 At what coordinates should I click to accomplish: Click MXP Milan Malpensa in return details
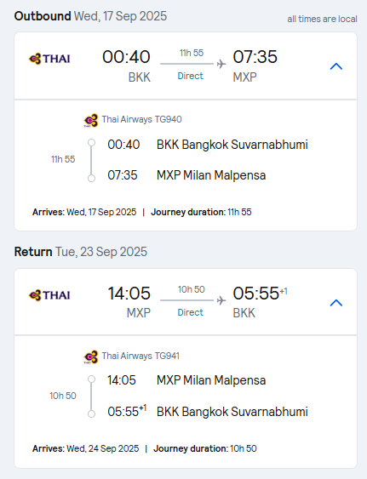tap(211, 380)
